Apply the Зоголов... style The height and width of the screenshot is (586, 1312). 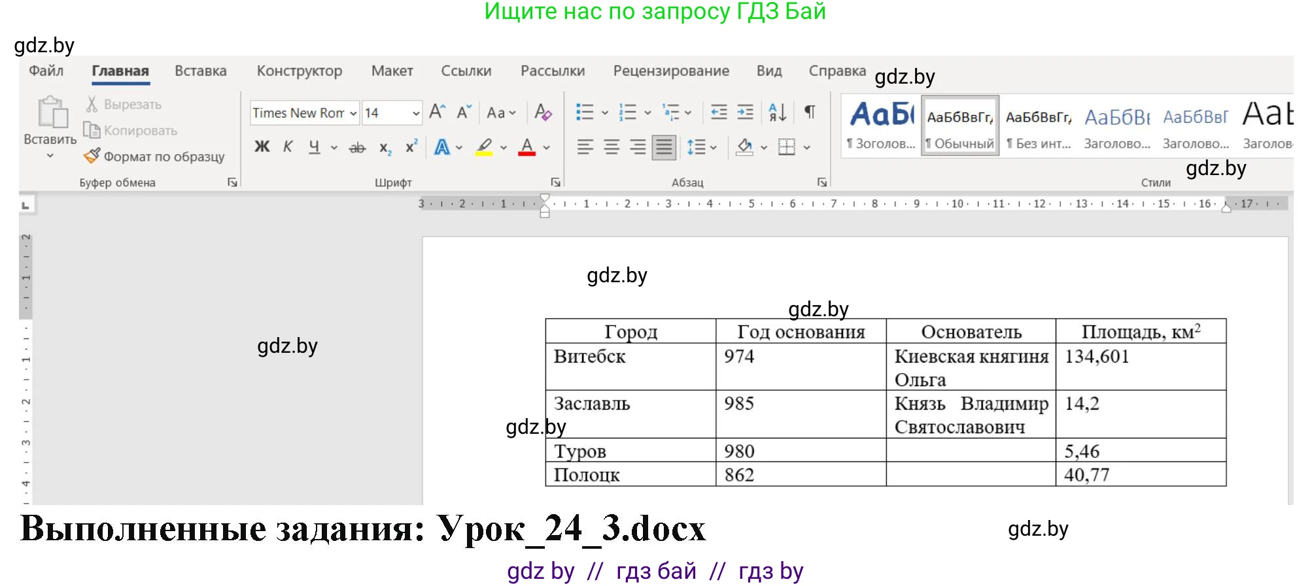[881, 125]
